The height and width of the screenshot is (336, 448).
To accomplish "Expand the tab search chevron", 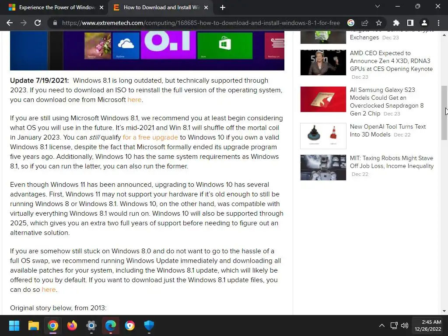I will pyautogui.click(x=378, y=6).
